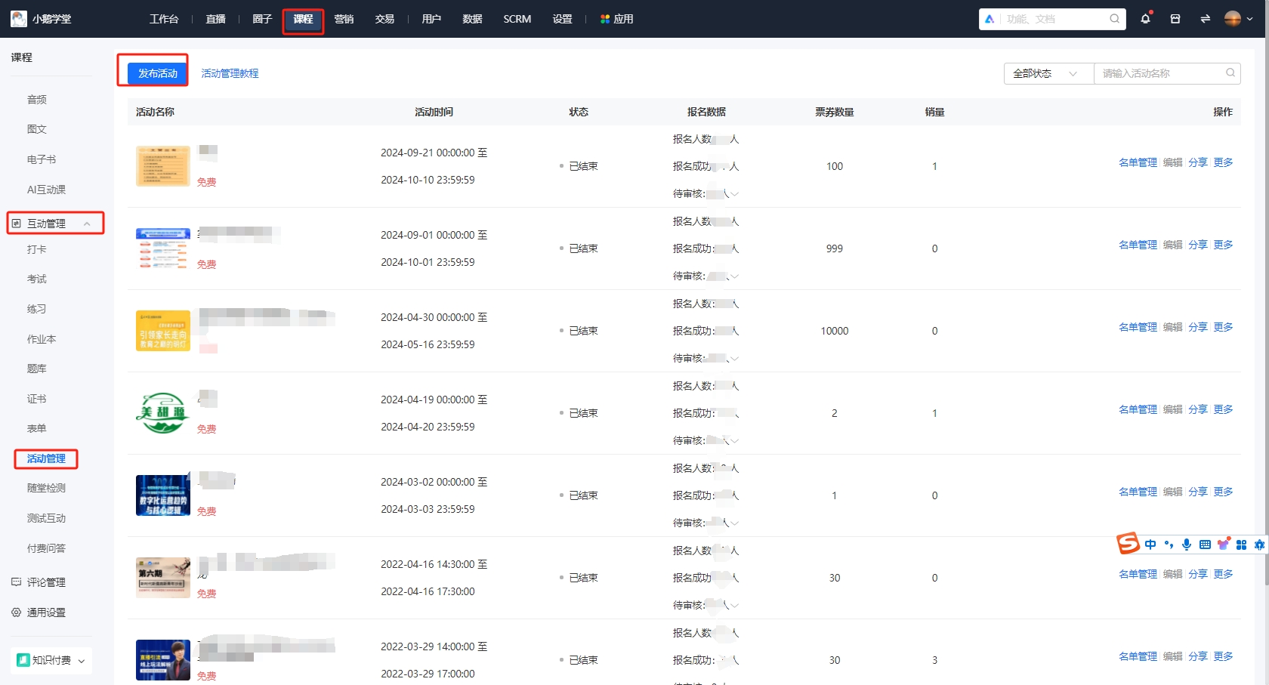This screenshot has width=1269, height=685.
Task: Click 名单管理 for the 2024-09-21 activity
Action: (1138, 162)
